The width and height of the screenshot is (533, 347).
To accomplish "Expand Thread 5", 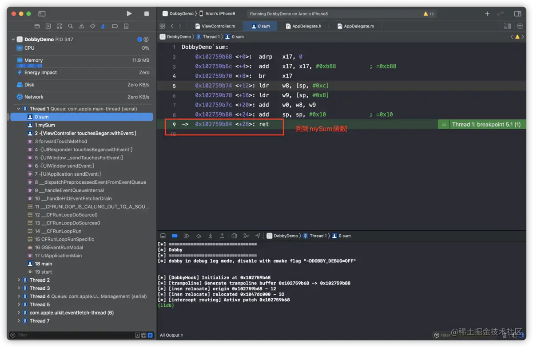I will [x=19, y=304].
